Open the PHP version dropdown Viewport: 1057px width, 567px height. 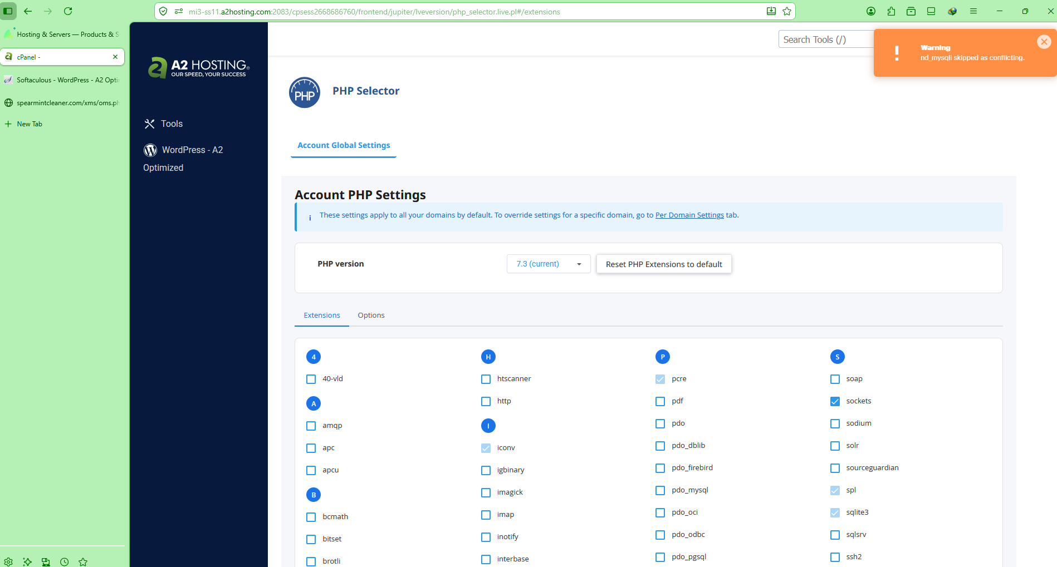[548, 264]
